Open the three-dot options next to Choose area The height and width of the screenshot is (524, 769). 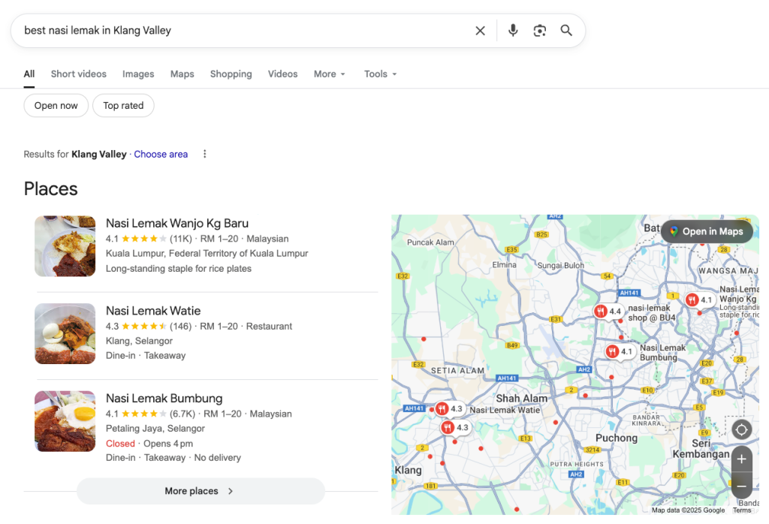(x=204, y=154)
